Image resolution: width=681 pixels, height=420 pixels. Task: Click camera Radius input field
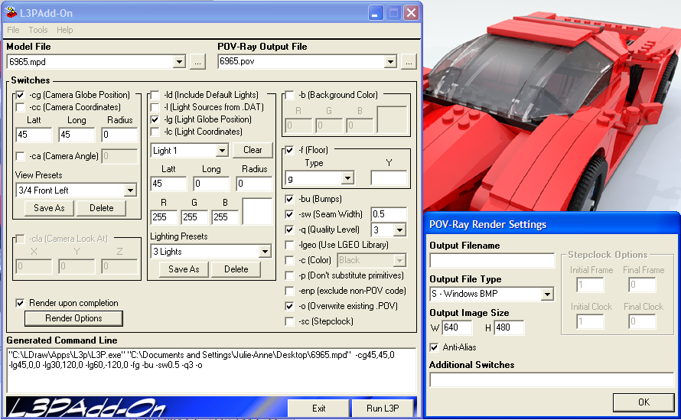tap(119, 135)
